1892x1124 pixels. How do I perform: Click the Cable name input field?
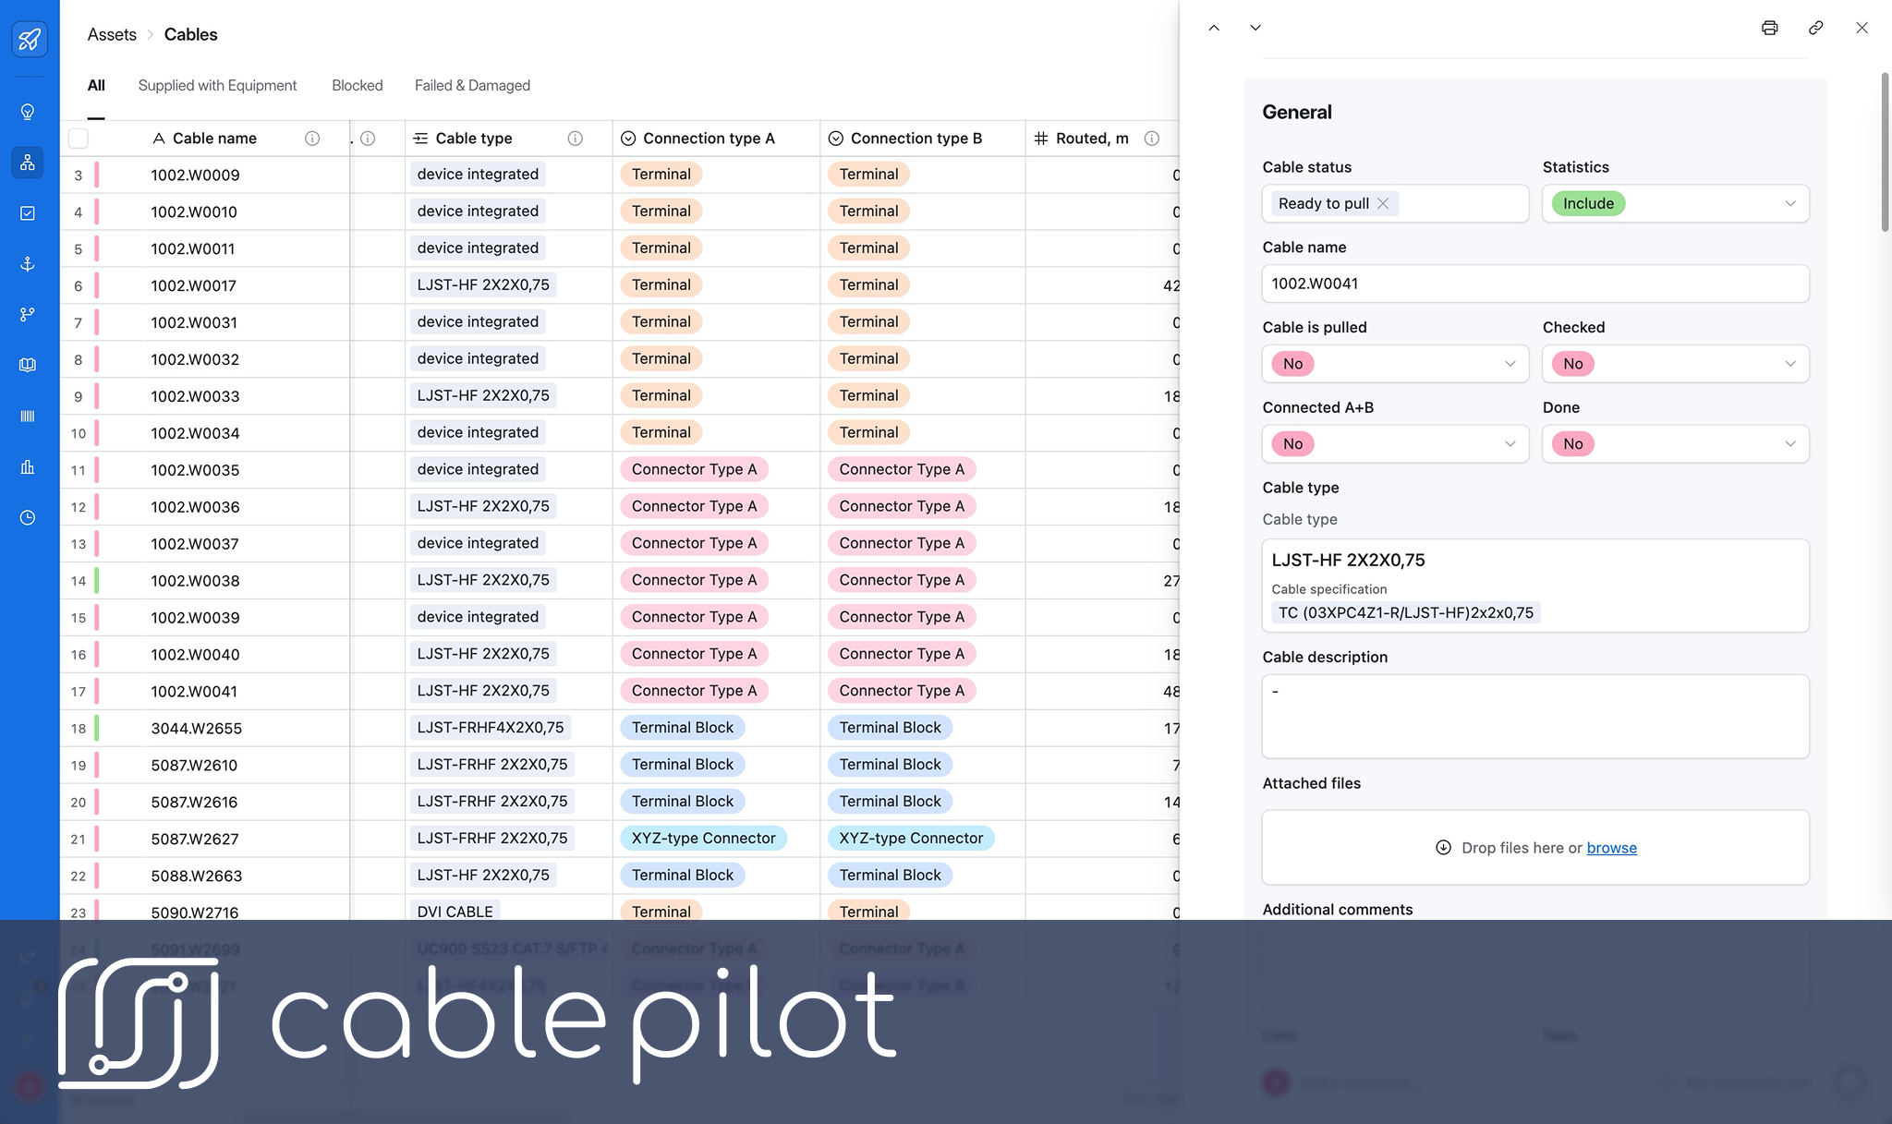coord(1534,284)
